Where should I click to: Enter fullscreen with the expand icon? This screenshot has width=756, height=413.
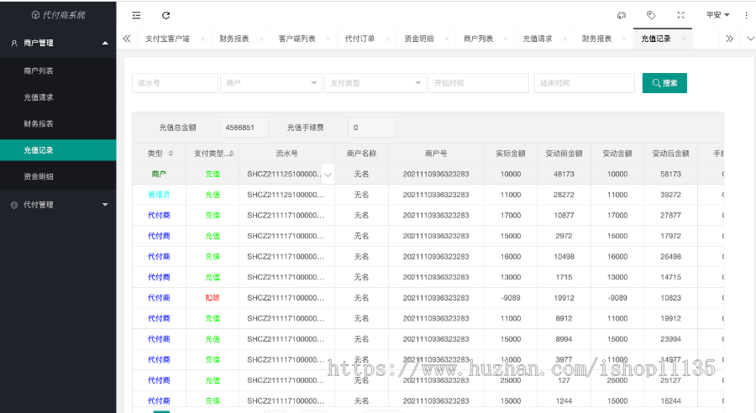[680, 15]
